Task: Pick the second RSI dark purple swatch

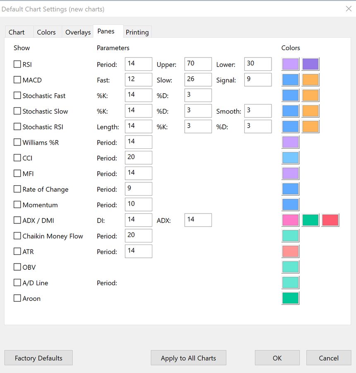Action: pos(310,64)
